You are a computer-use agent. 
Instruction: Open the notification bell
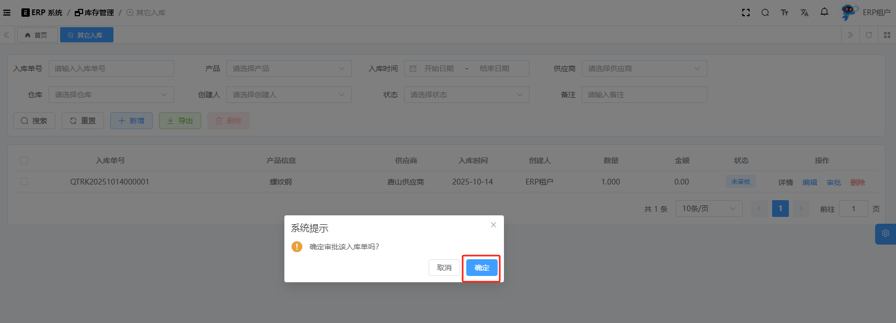click(824, 12)
